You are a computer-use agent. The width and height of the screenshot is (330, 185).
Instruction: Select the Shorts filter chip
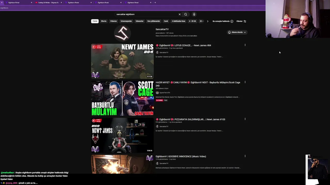(104, 21)
